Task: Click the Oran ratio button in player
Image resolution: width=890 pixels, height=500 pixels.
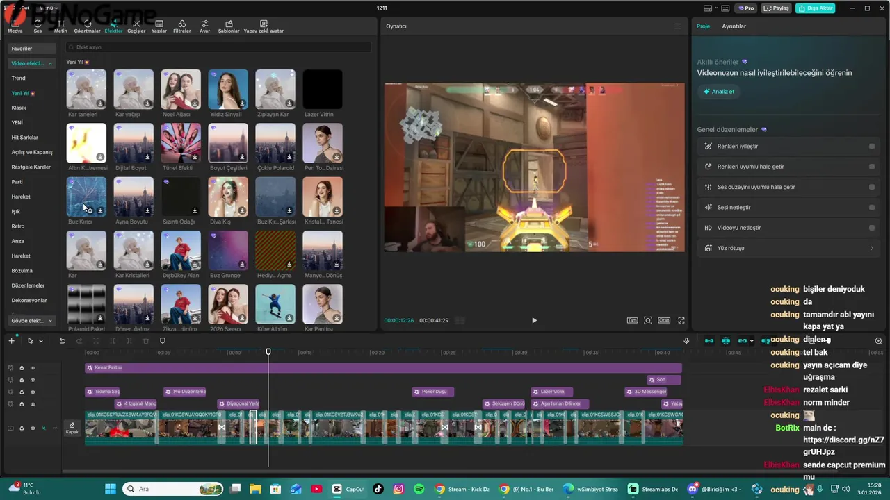Action: point(664,320)
